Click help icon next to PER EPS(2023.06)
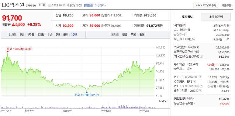Image resolution: width=235 pixels, height=116 pixels. tap(200, 77)
